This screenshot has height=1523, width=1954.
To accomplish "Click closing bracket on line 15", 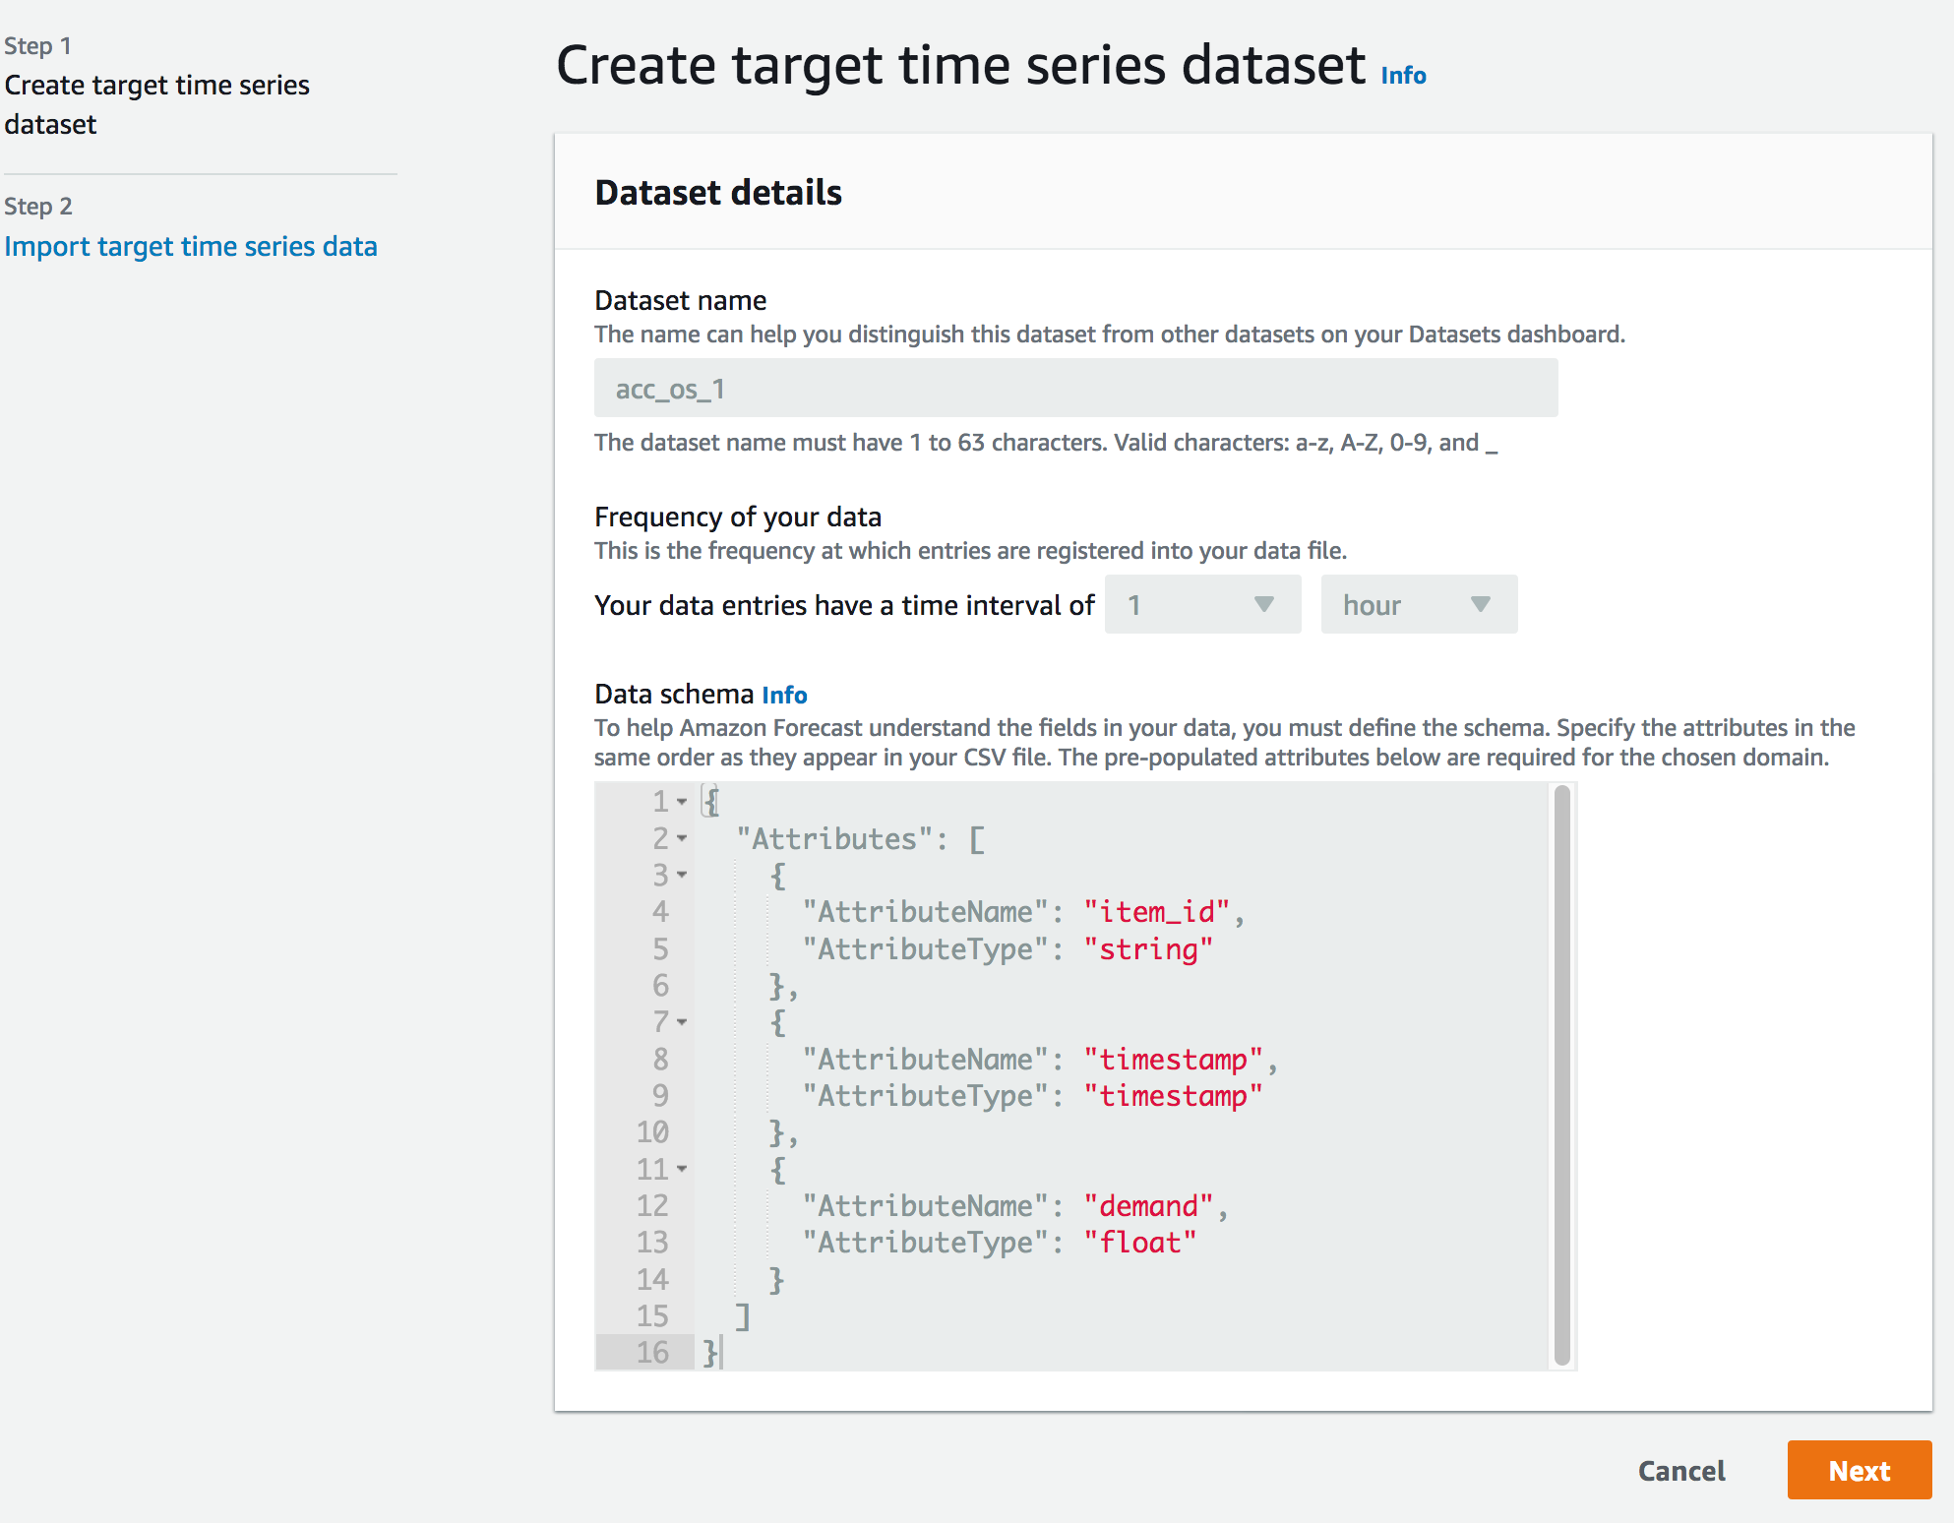I will pos(743,1316).
